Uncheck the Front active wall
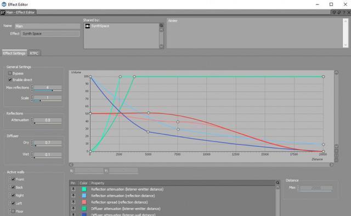351x216 pixels. pyautogui.click(x=13, y=179)
